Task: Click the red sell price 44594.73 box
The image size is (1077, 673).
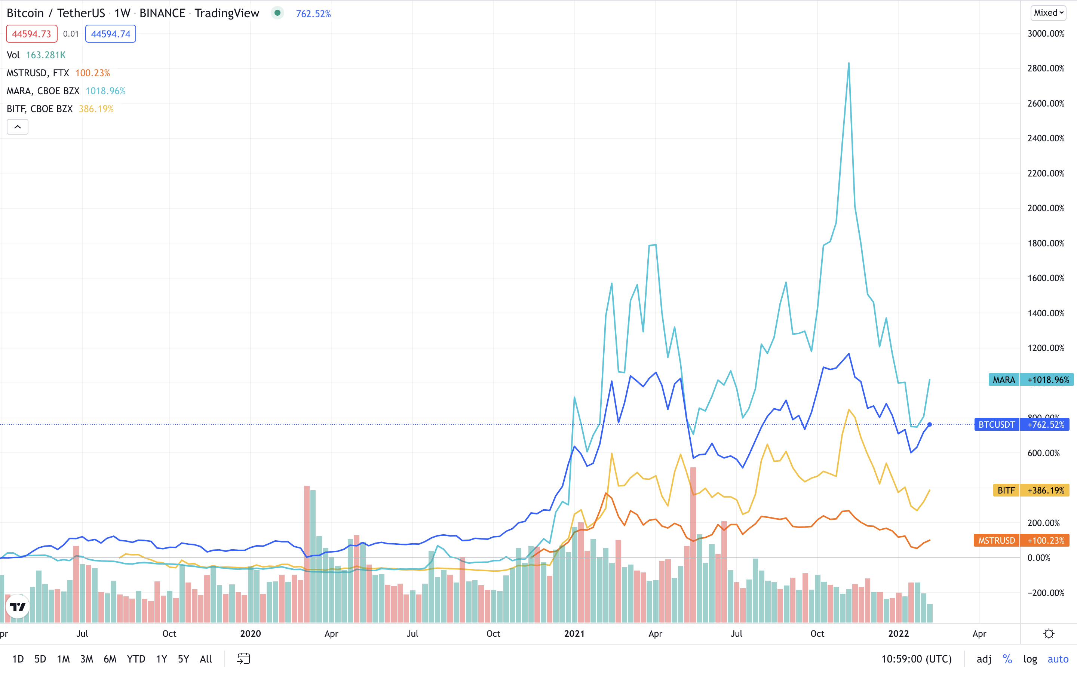Action: (31, 34)
